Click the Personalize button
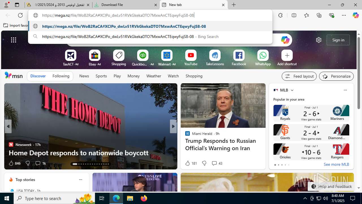Screen dimensions: 362x204 click(336, 76)
